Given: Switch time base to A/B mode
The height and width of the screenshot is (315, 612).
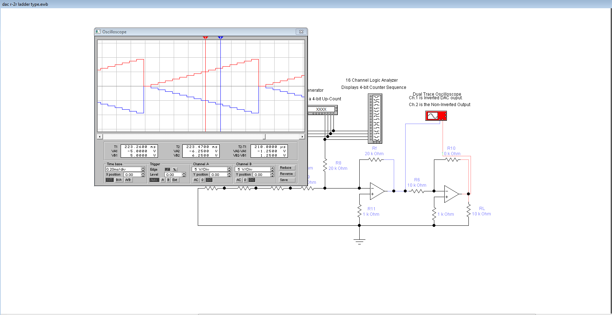Looking at the screenshot, I should (x=128, y=180).
